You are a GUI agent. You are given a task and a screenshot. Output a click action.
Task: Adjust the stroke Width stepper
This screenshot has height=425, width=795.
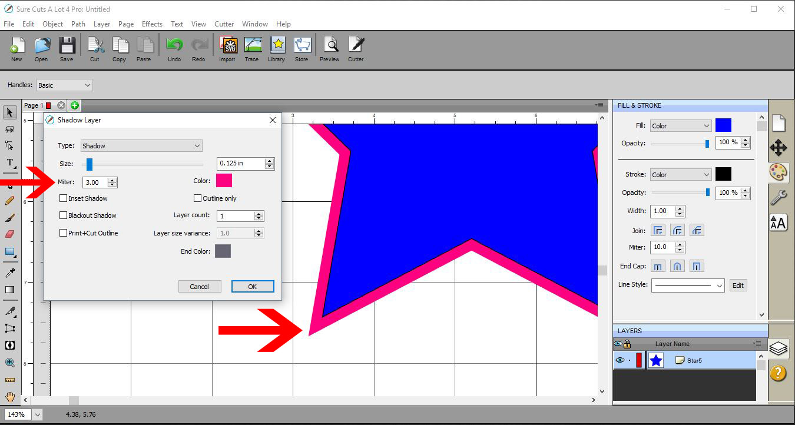point(680,211)
